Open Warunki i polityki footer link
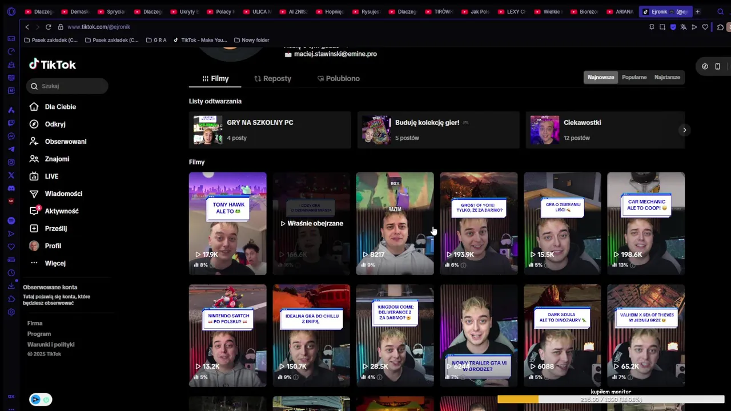Viewport: 731px width, 411px height. 51,345
